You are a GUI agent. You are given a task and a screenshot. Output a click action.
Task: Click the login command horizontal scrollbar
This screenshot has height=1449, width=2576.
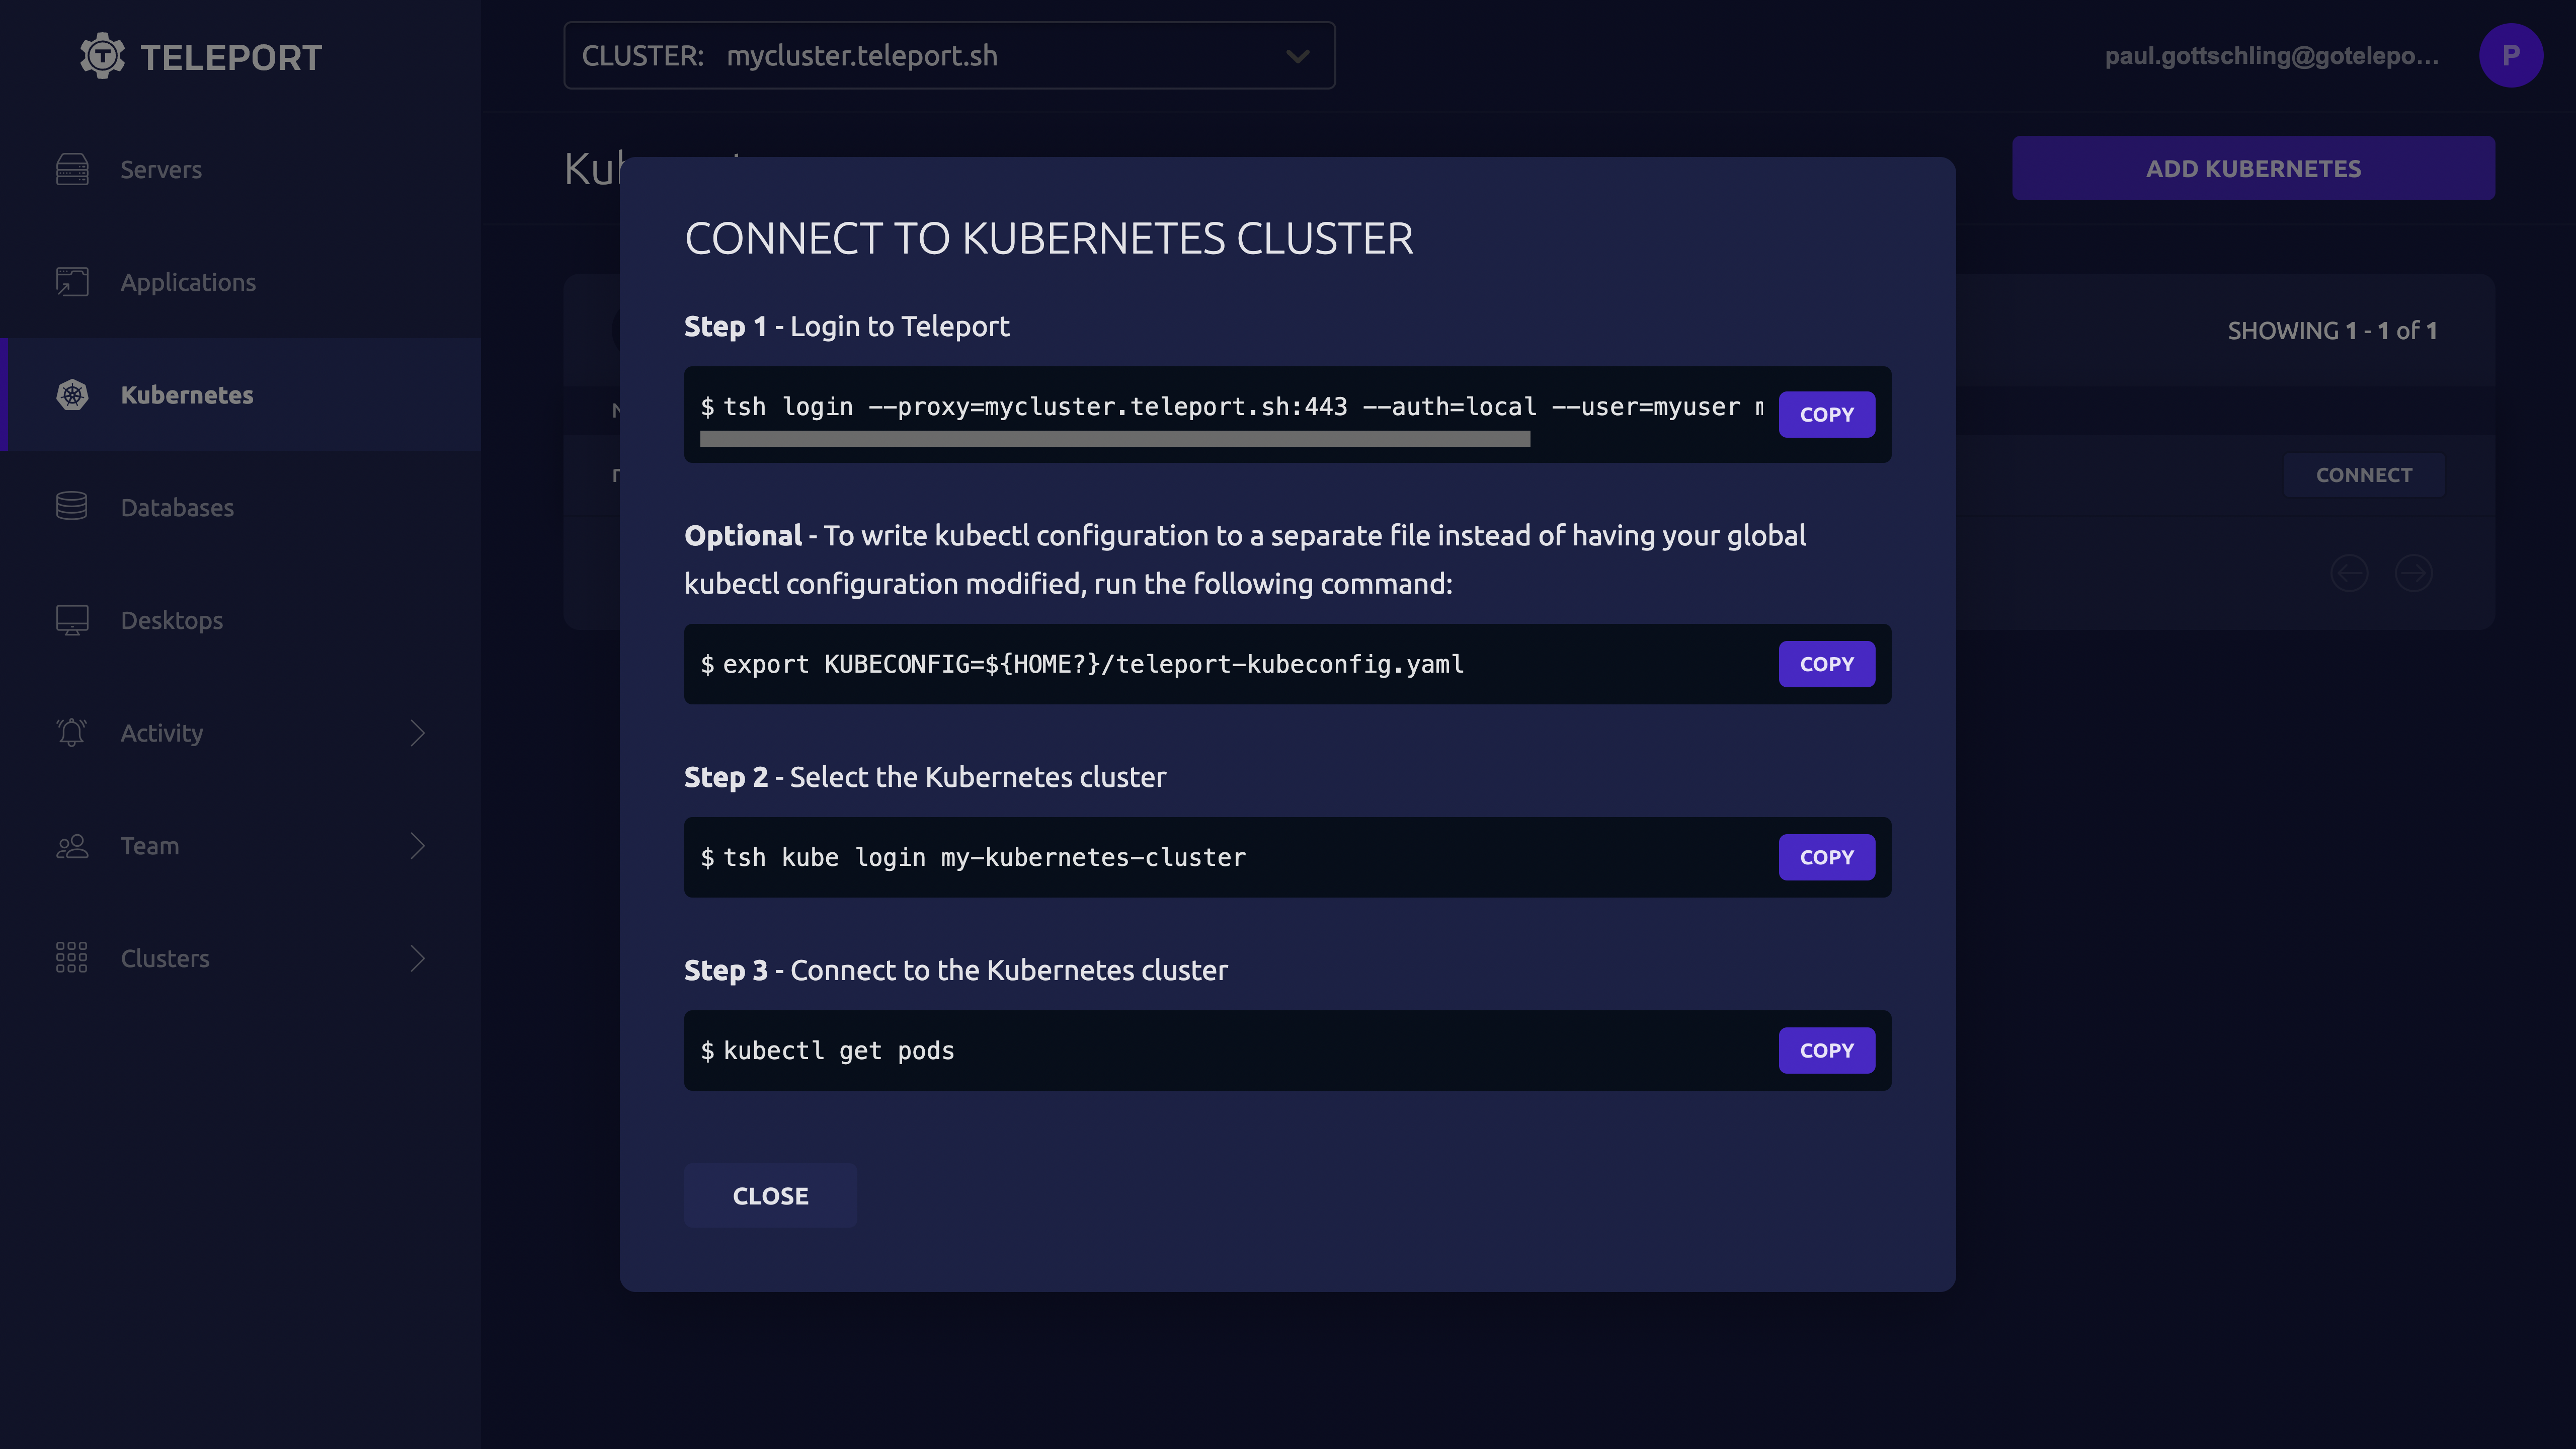[x=1114, y=439]
